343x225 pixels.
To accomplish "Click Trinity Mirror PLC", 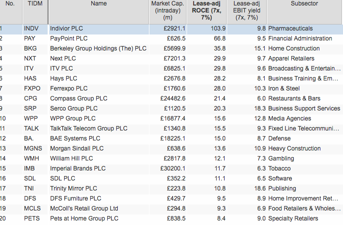I will [x=74, y=188].
